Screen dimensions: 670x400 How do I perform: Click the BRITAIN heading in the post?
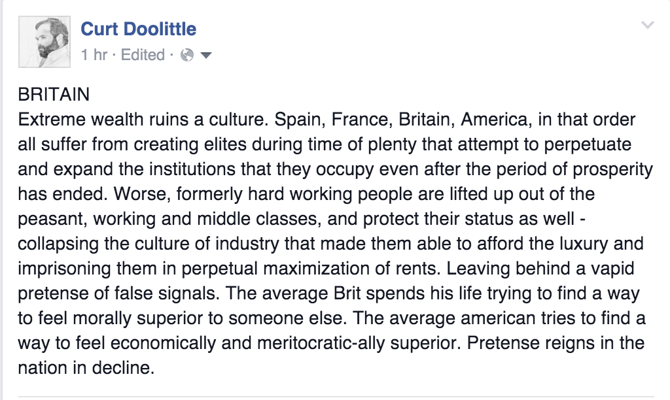point(54,95)
